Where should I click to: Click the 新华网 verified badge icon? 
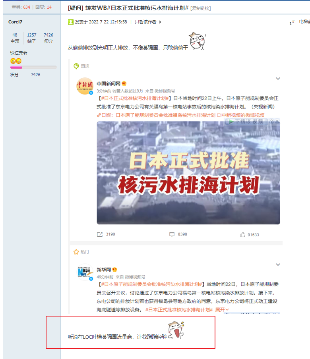click(91, 279)
